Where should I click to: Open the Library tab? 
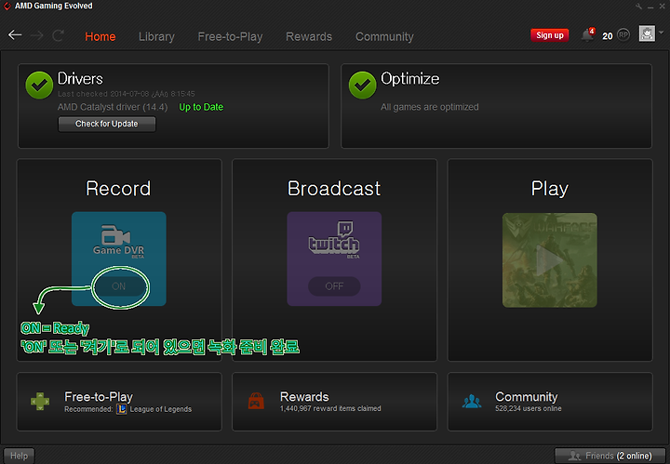coord(156,36)
